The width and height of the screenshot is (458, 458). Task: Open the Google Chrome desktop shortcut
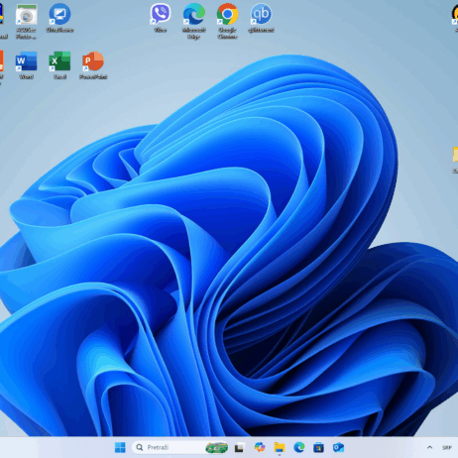point(227,21)
